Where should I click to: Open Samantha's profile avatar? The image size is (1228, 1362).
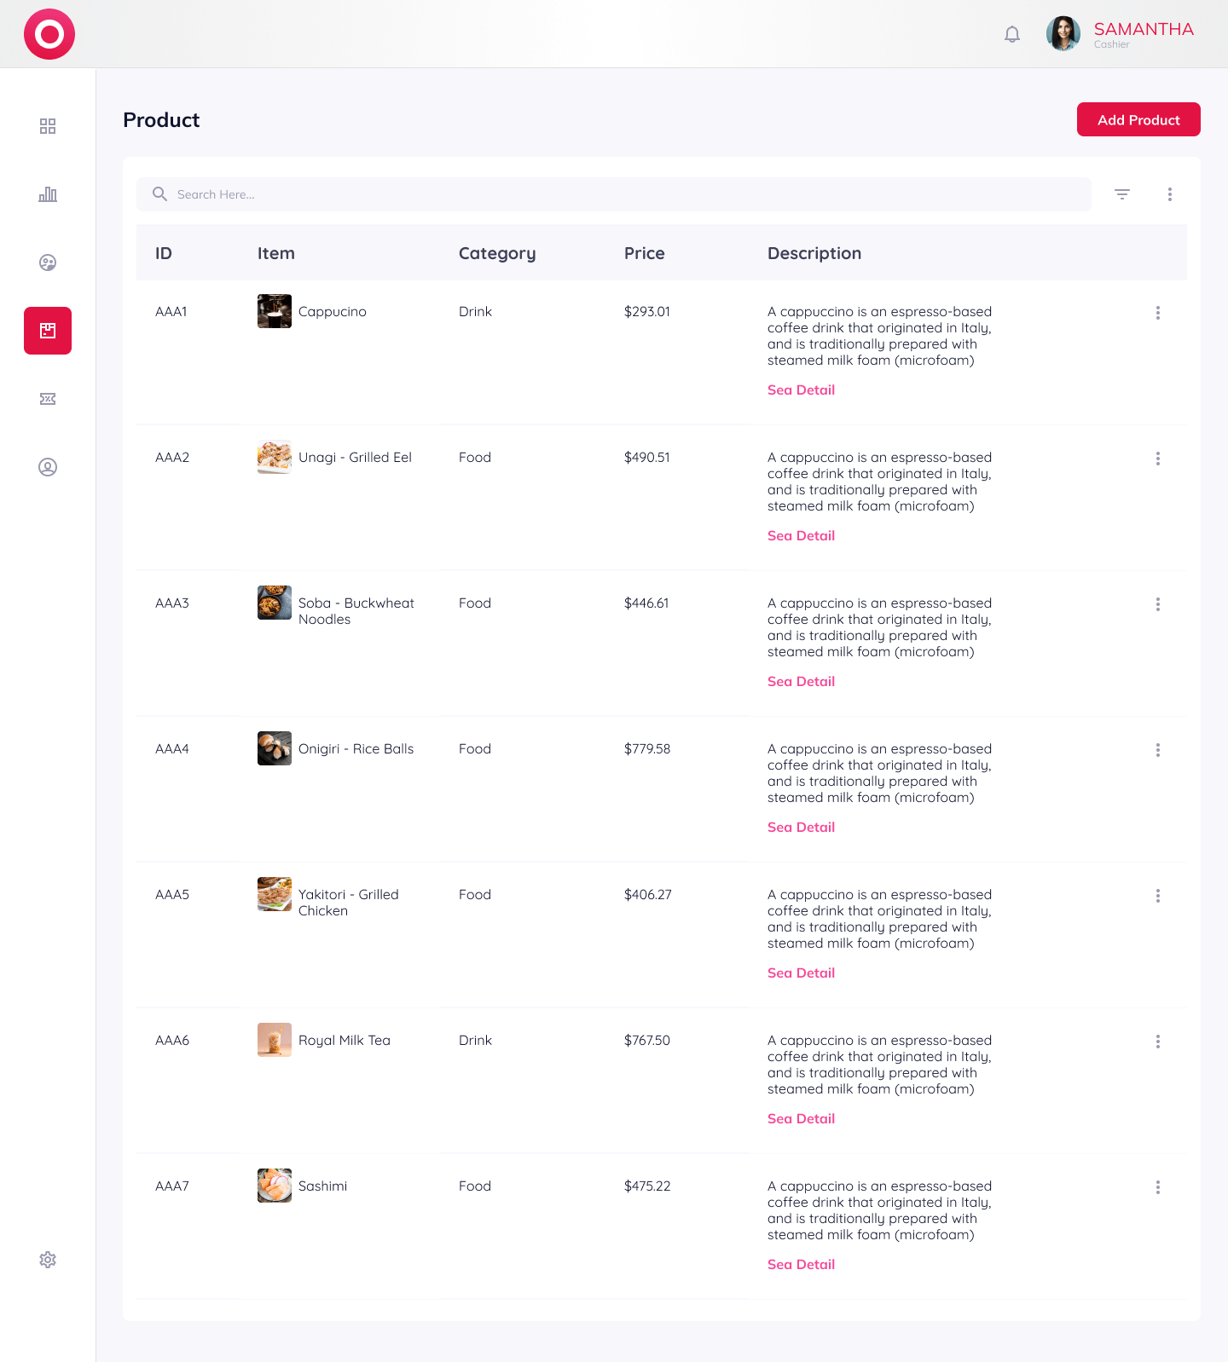coord(1063,34)
